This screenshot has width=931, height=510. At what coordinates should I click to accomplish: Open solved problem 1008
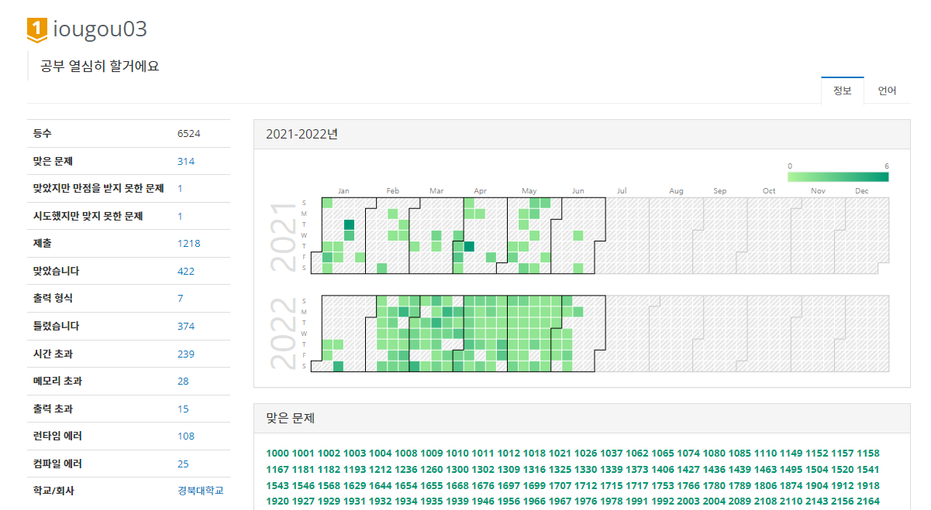[x=406, y=454]
